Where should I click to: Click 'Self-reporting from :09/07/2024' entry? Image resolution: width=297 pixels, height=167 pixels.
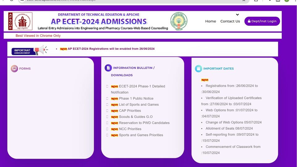[230, 137]
